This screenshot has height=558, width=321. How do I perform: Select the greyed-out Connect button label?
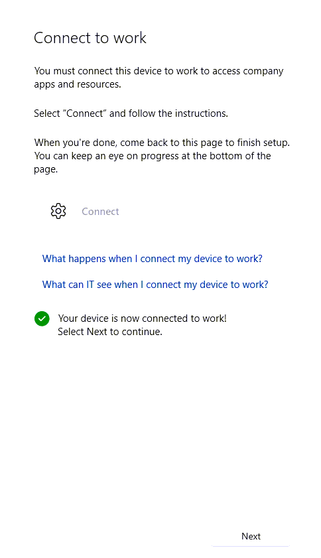(x=100, y=212)
